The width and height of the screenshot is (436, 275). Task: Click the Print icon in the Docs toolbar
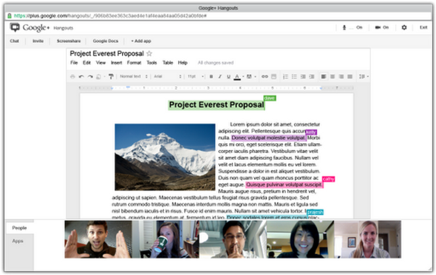pyautogui.click(x=73, y=77)
